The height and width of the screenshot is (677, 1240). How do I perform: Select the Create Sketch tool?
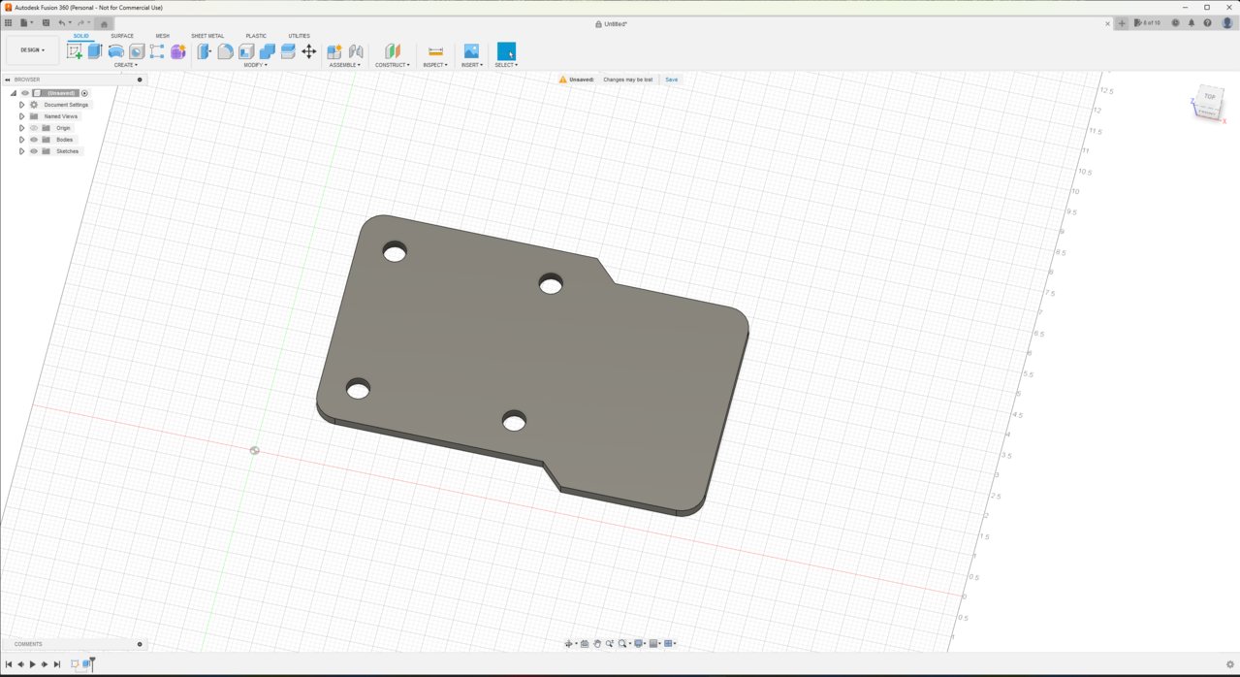[74, 51]
